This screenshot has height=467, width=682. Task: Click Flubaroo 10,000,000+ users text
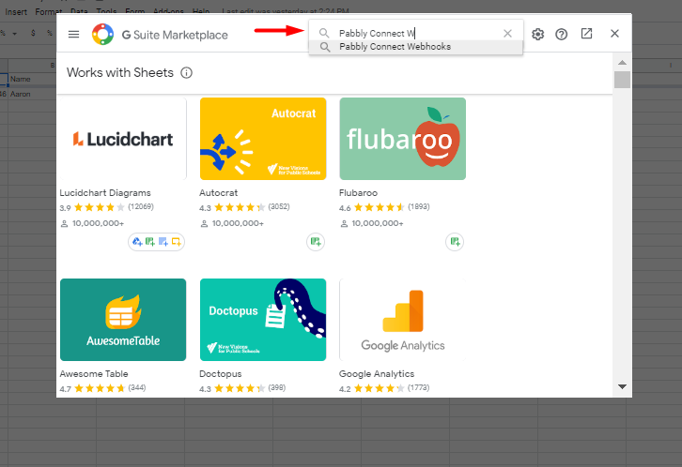377,223
